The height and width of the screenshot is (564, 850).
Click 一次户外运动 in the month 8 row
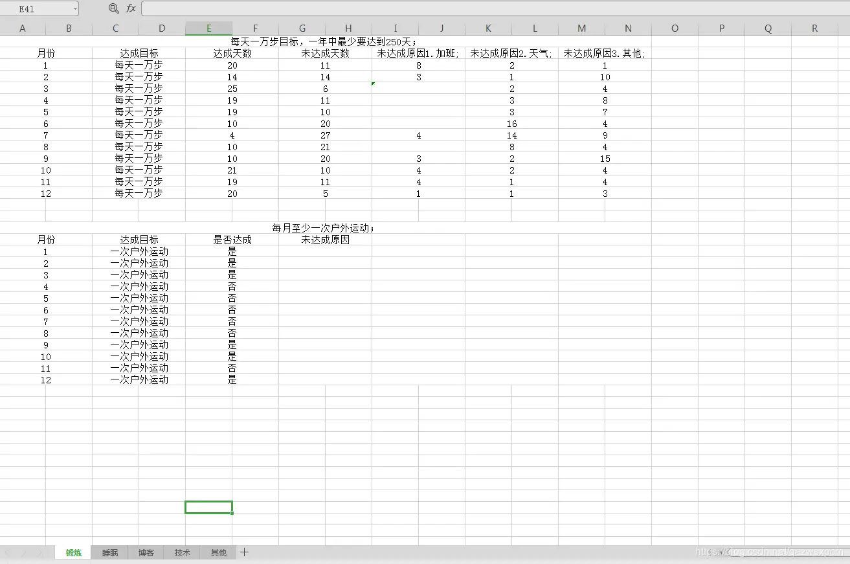pos(139,333)
